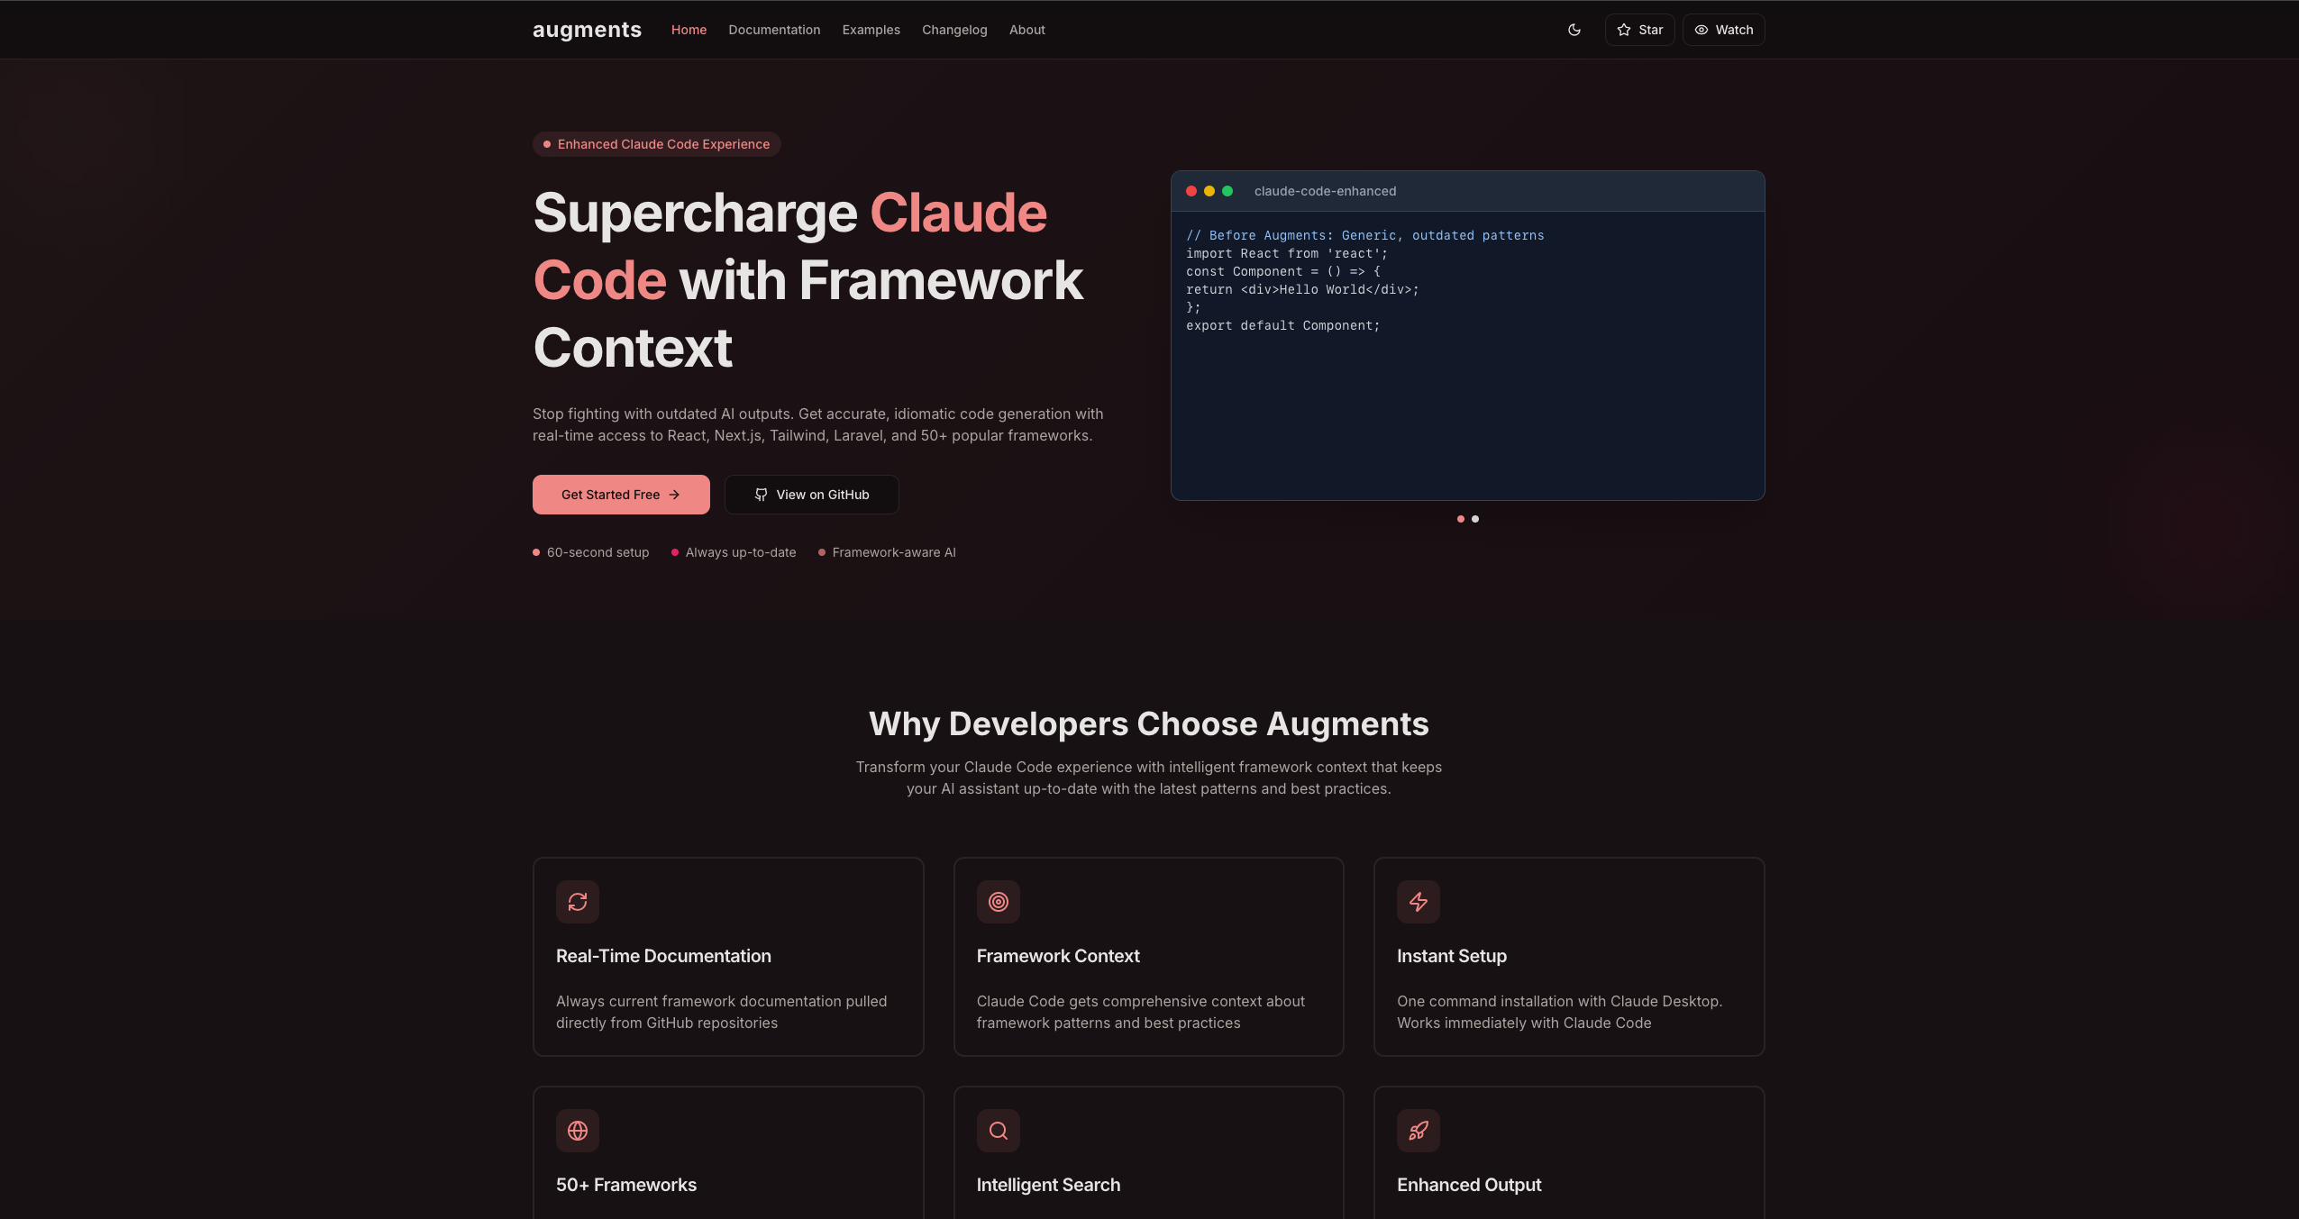Go to the Changelog page
Image resolution: width=2299 pixels, height=1219 pixels.
click(x=954, y=30)
